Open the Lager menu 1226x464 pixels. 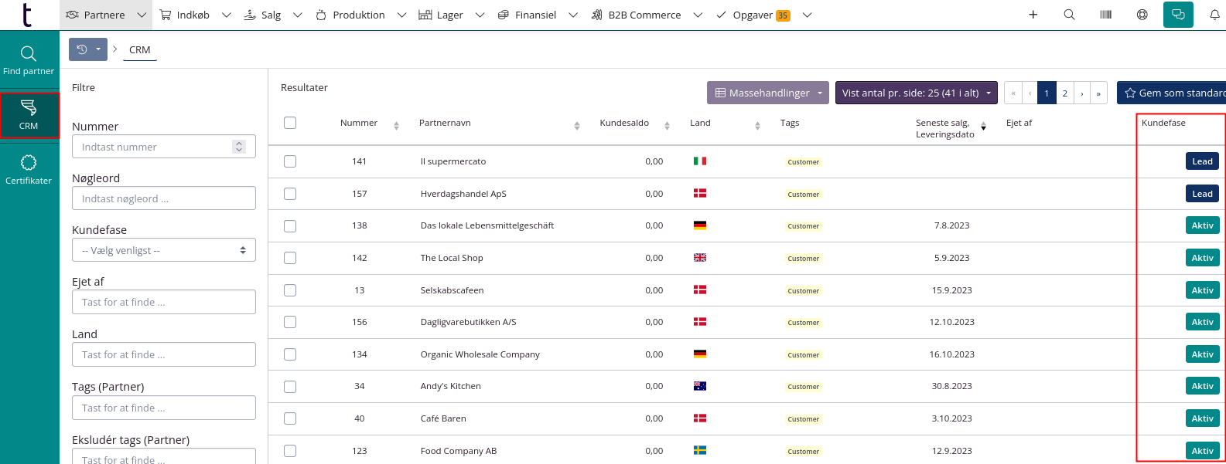[451, 15]
